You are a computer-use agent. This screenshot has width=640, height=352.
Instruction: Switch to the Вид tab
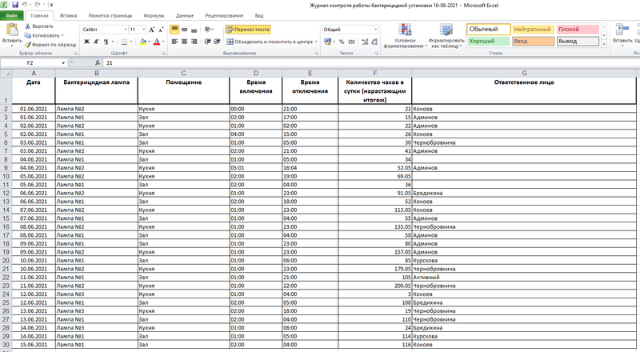258,15
